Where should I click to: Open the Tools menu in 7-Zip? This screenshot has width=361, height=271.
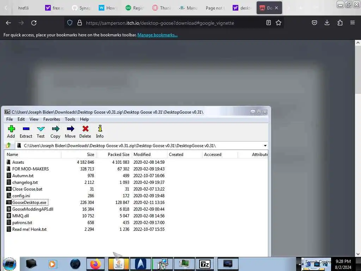click(x=70, y=119)
